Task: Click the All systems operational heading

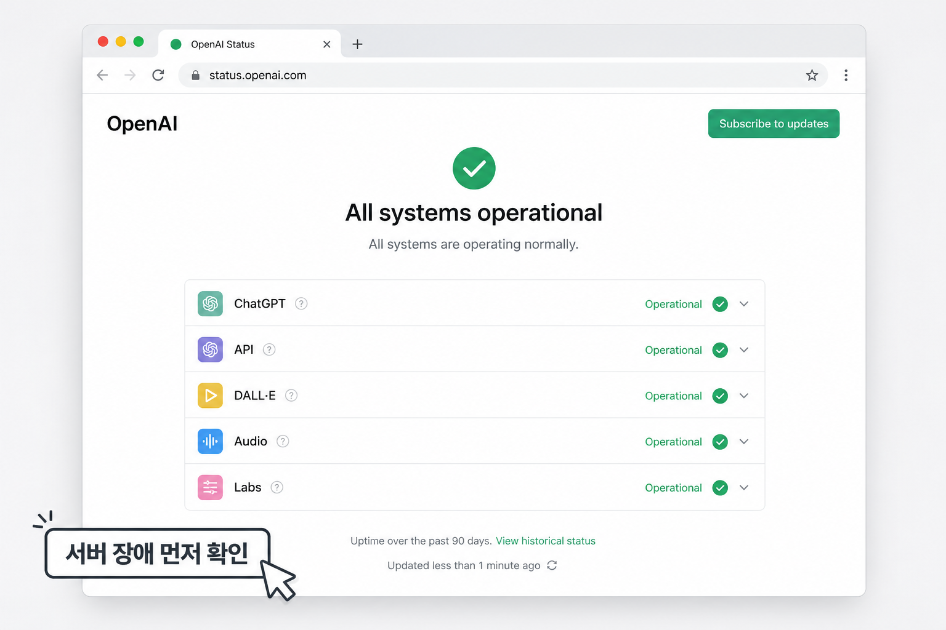Action: [474, 213]
